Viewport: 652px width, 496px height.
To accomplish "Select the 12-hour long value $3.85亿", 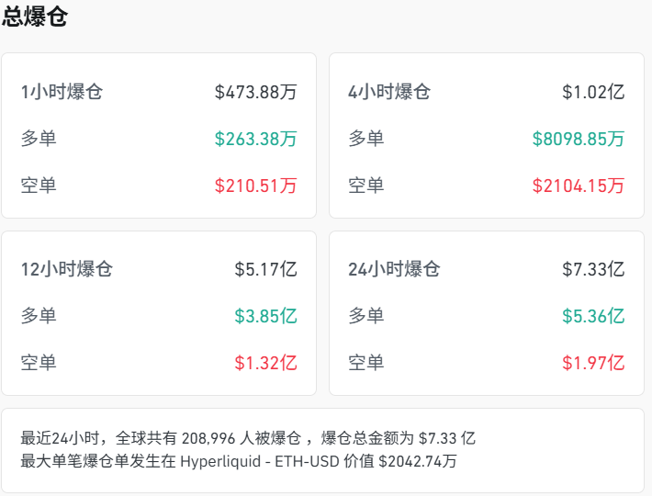I will tap(266, 316).
